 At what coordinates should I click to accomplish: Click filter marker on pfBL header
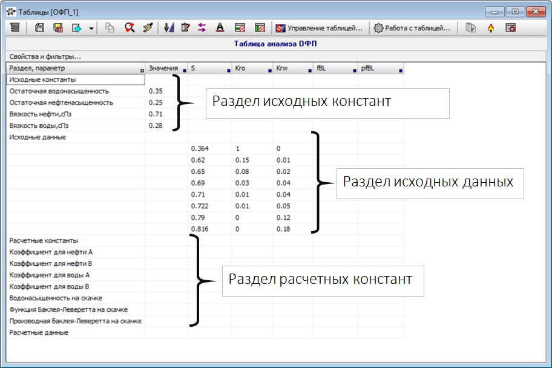(401, 71)
